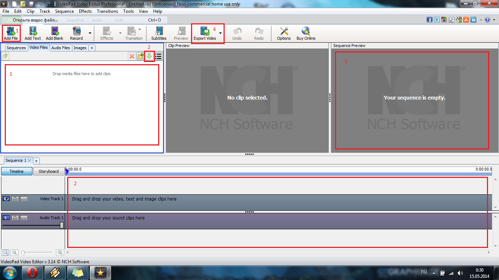Add a new bin tab with plus

coord(92,48)
